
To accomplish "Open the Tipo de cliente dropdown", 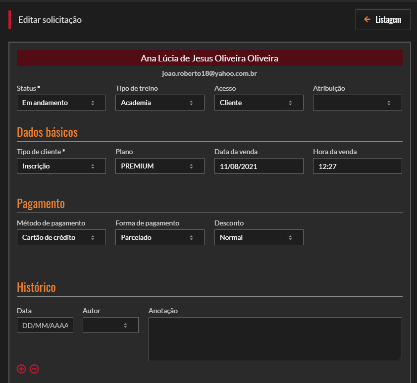I will coord(61,166).
